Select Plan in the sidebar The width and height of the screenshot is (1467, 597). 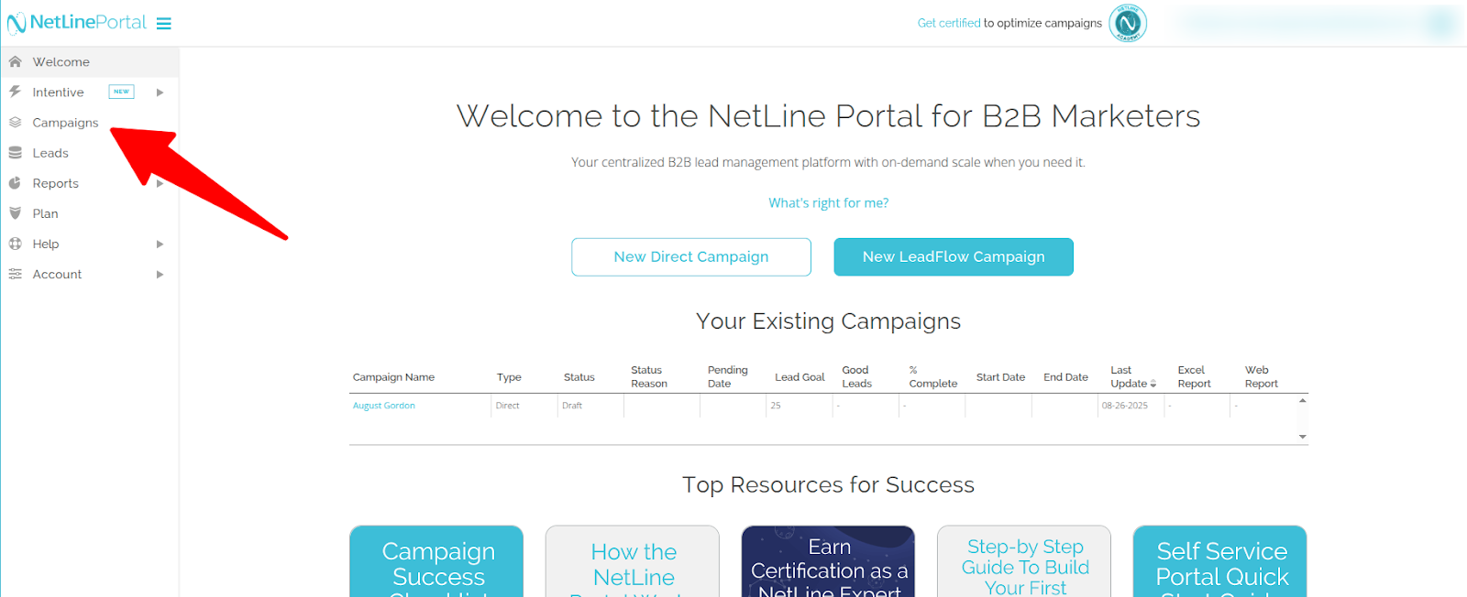(x=45, y=213)
